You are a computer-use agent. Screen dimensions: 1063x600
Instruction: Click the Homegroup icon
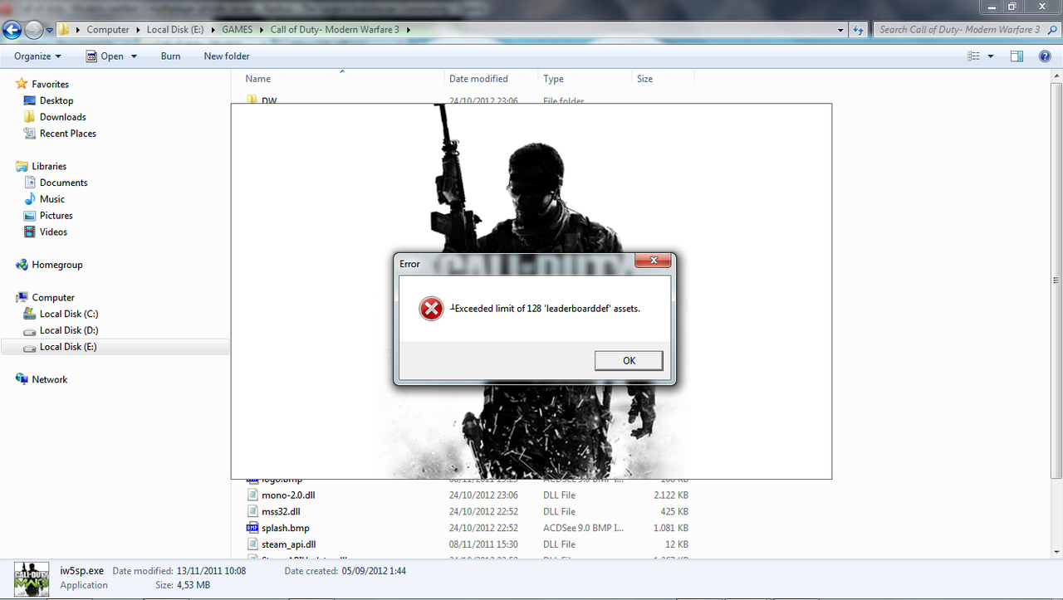22,265
